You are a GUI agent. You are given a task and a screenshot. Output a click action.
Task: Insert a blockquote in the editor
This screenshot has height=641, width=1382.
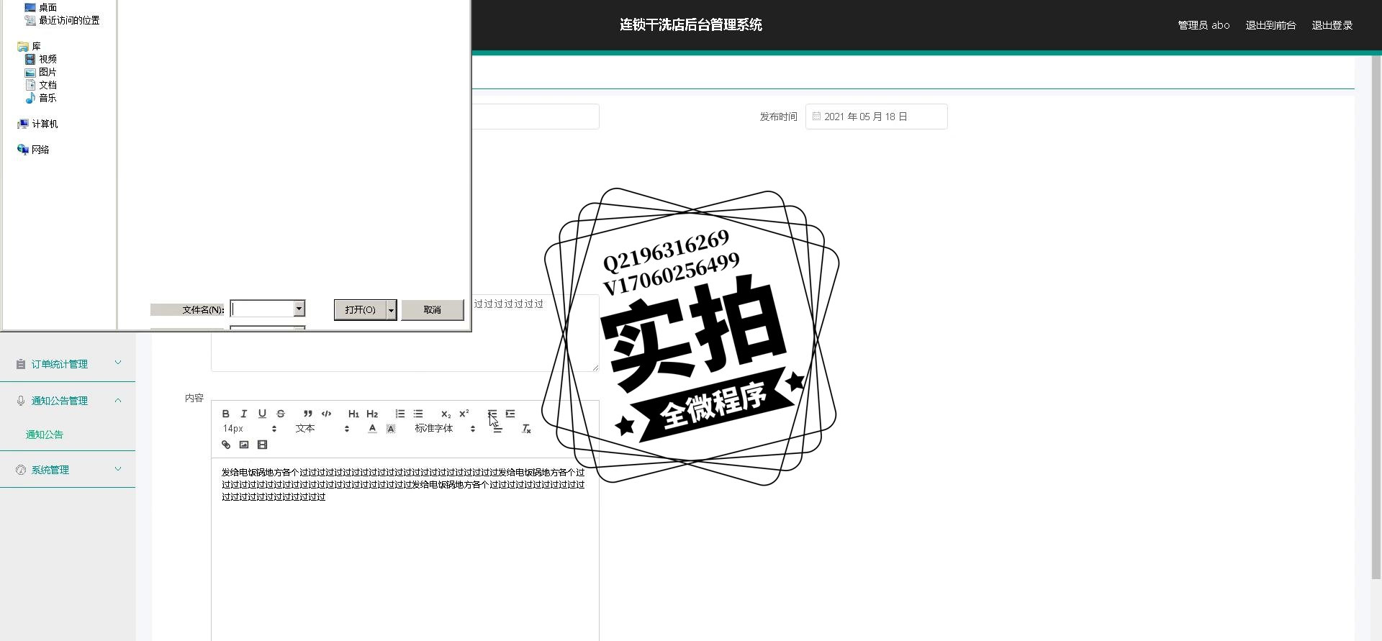pos(307,414)
